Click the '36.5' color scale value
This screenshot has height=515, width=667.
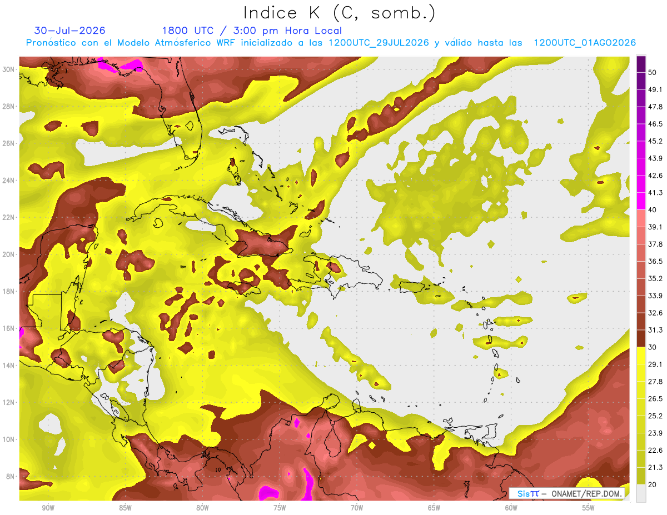[x=655, y=261]
